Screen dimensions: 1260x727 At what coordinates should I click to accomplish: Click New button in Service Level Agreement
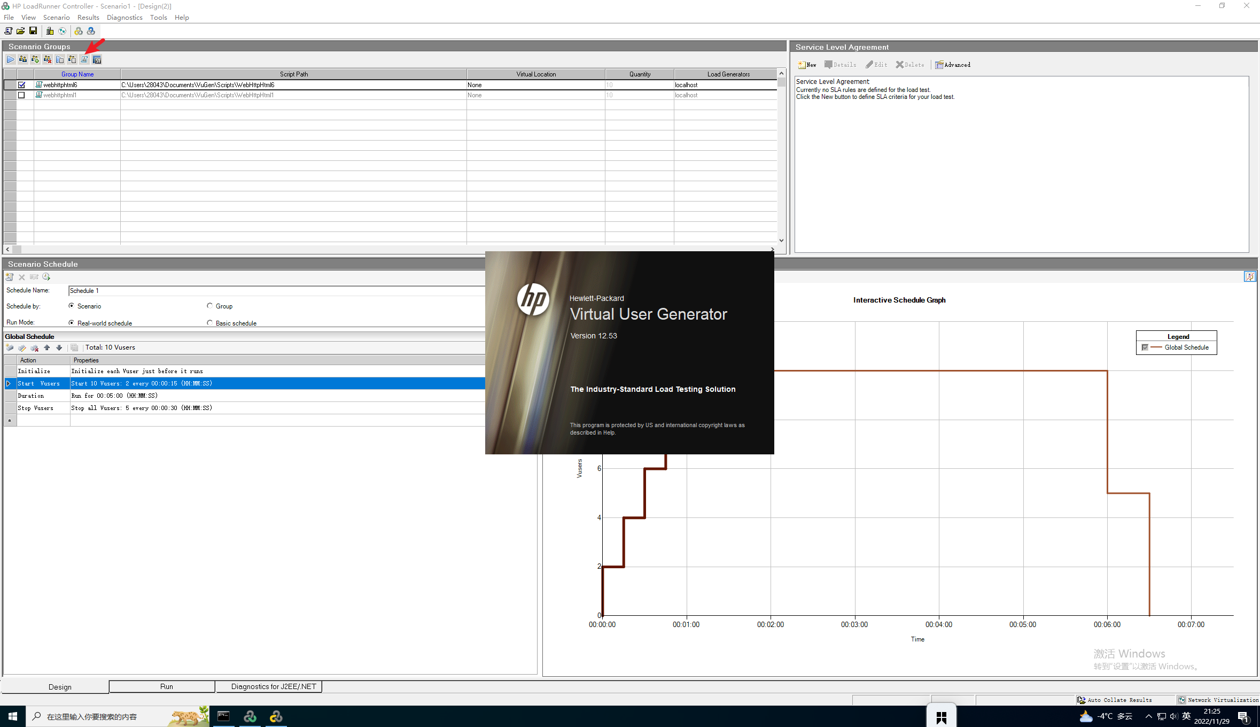coord(807,65)
